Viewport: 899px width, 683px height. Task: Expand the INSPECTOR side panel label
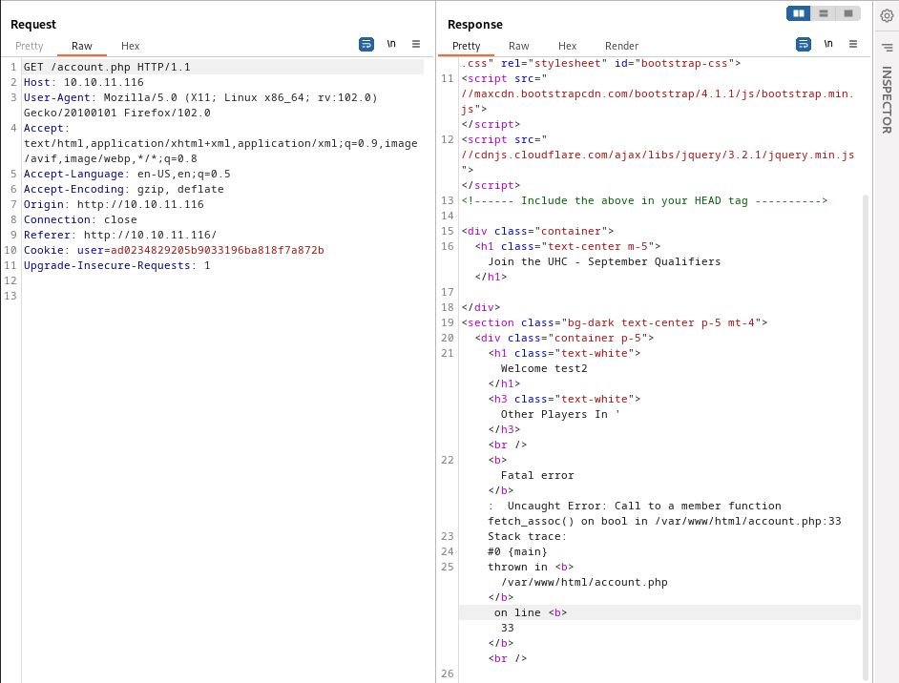point(887,100)
